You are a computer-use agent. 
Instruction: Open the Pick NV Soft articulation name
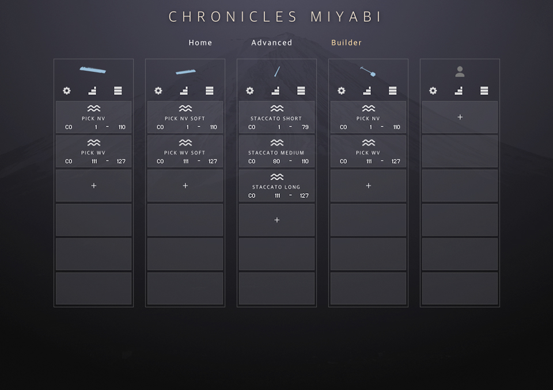click(185, 118)
